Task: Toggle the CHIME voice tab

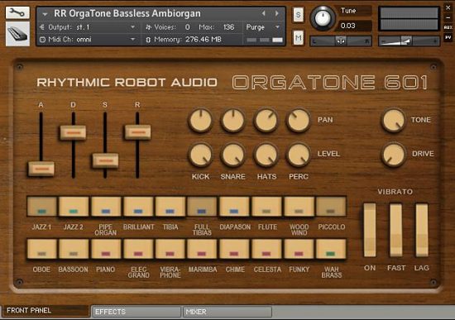Action: pos(234,249)
